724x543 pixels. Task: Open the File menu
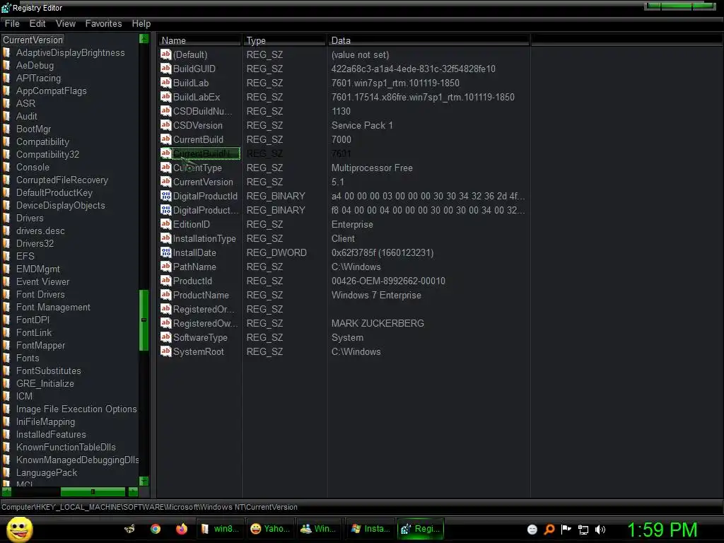12,23
